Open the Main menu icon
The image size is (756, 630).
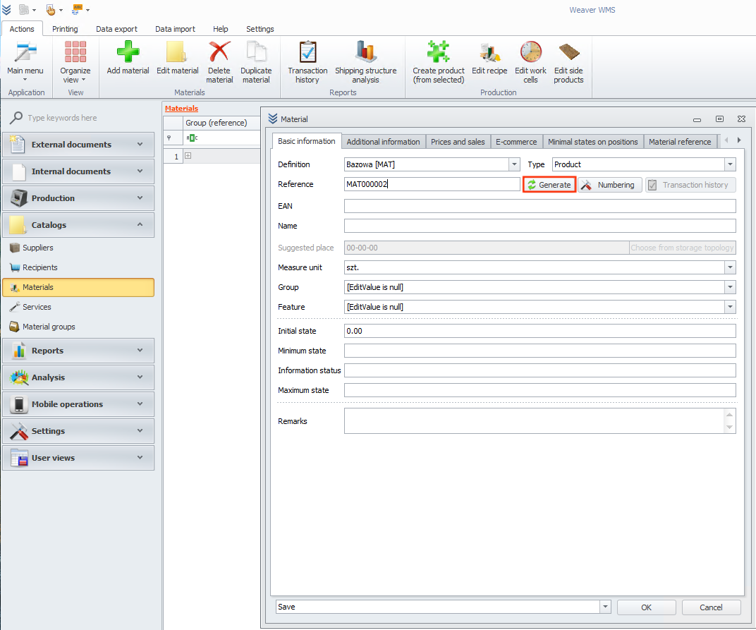(x=25, y=52)
